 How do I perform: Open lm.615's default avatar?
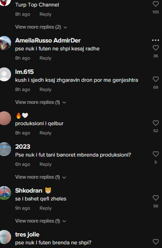click(x=5, y=74)
